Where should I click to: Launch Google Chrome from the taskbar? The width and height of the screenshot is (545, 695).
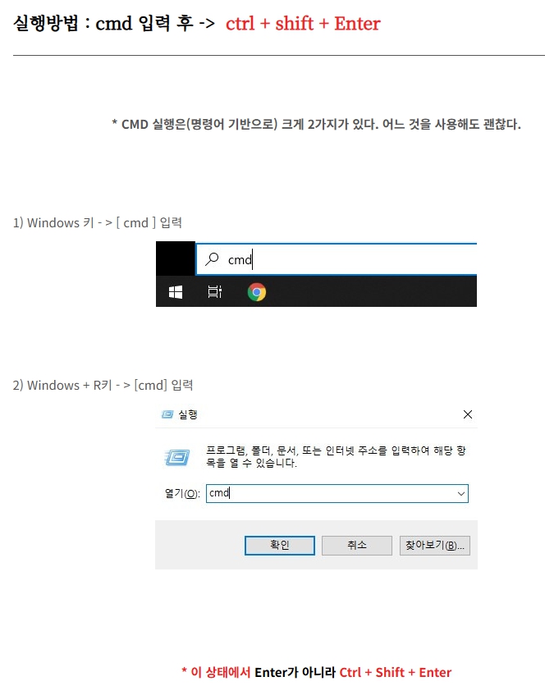[x=257, y=292]
